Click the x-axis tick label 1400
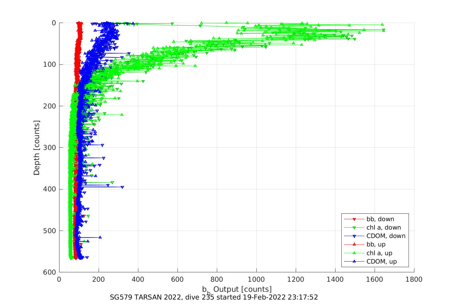Viewport: 458px width, 306px height. [335, 279]
